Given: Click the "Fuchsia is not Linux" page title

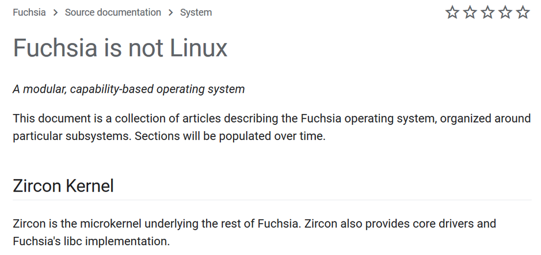Looking at the screenshot, I should (120, 48).
